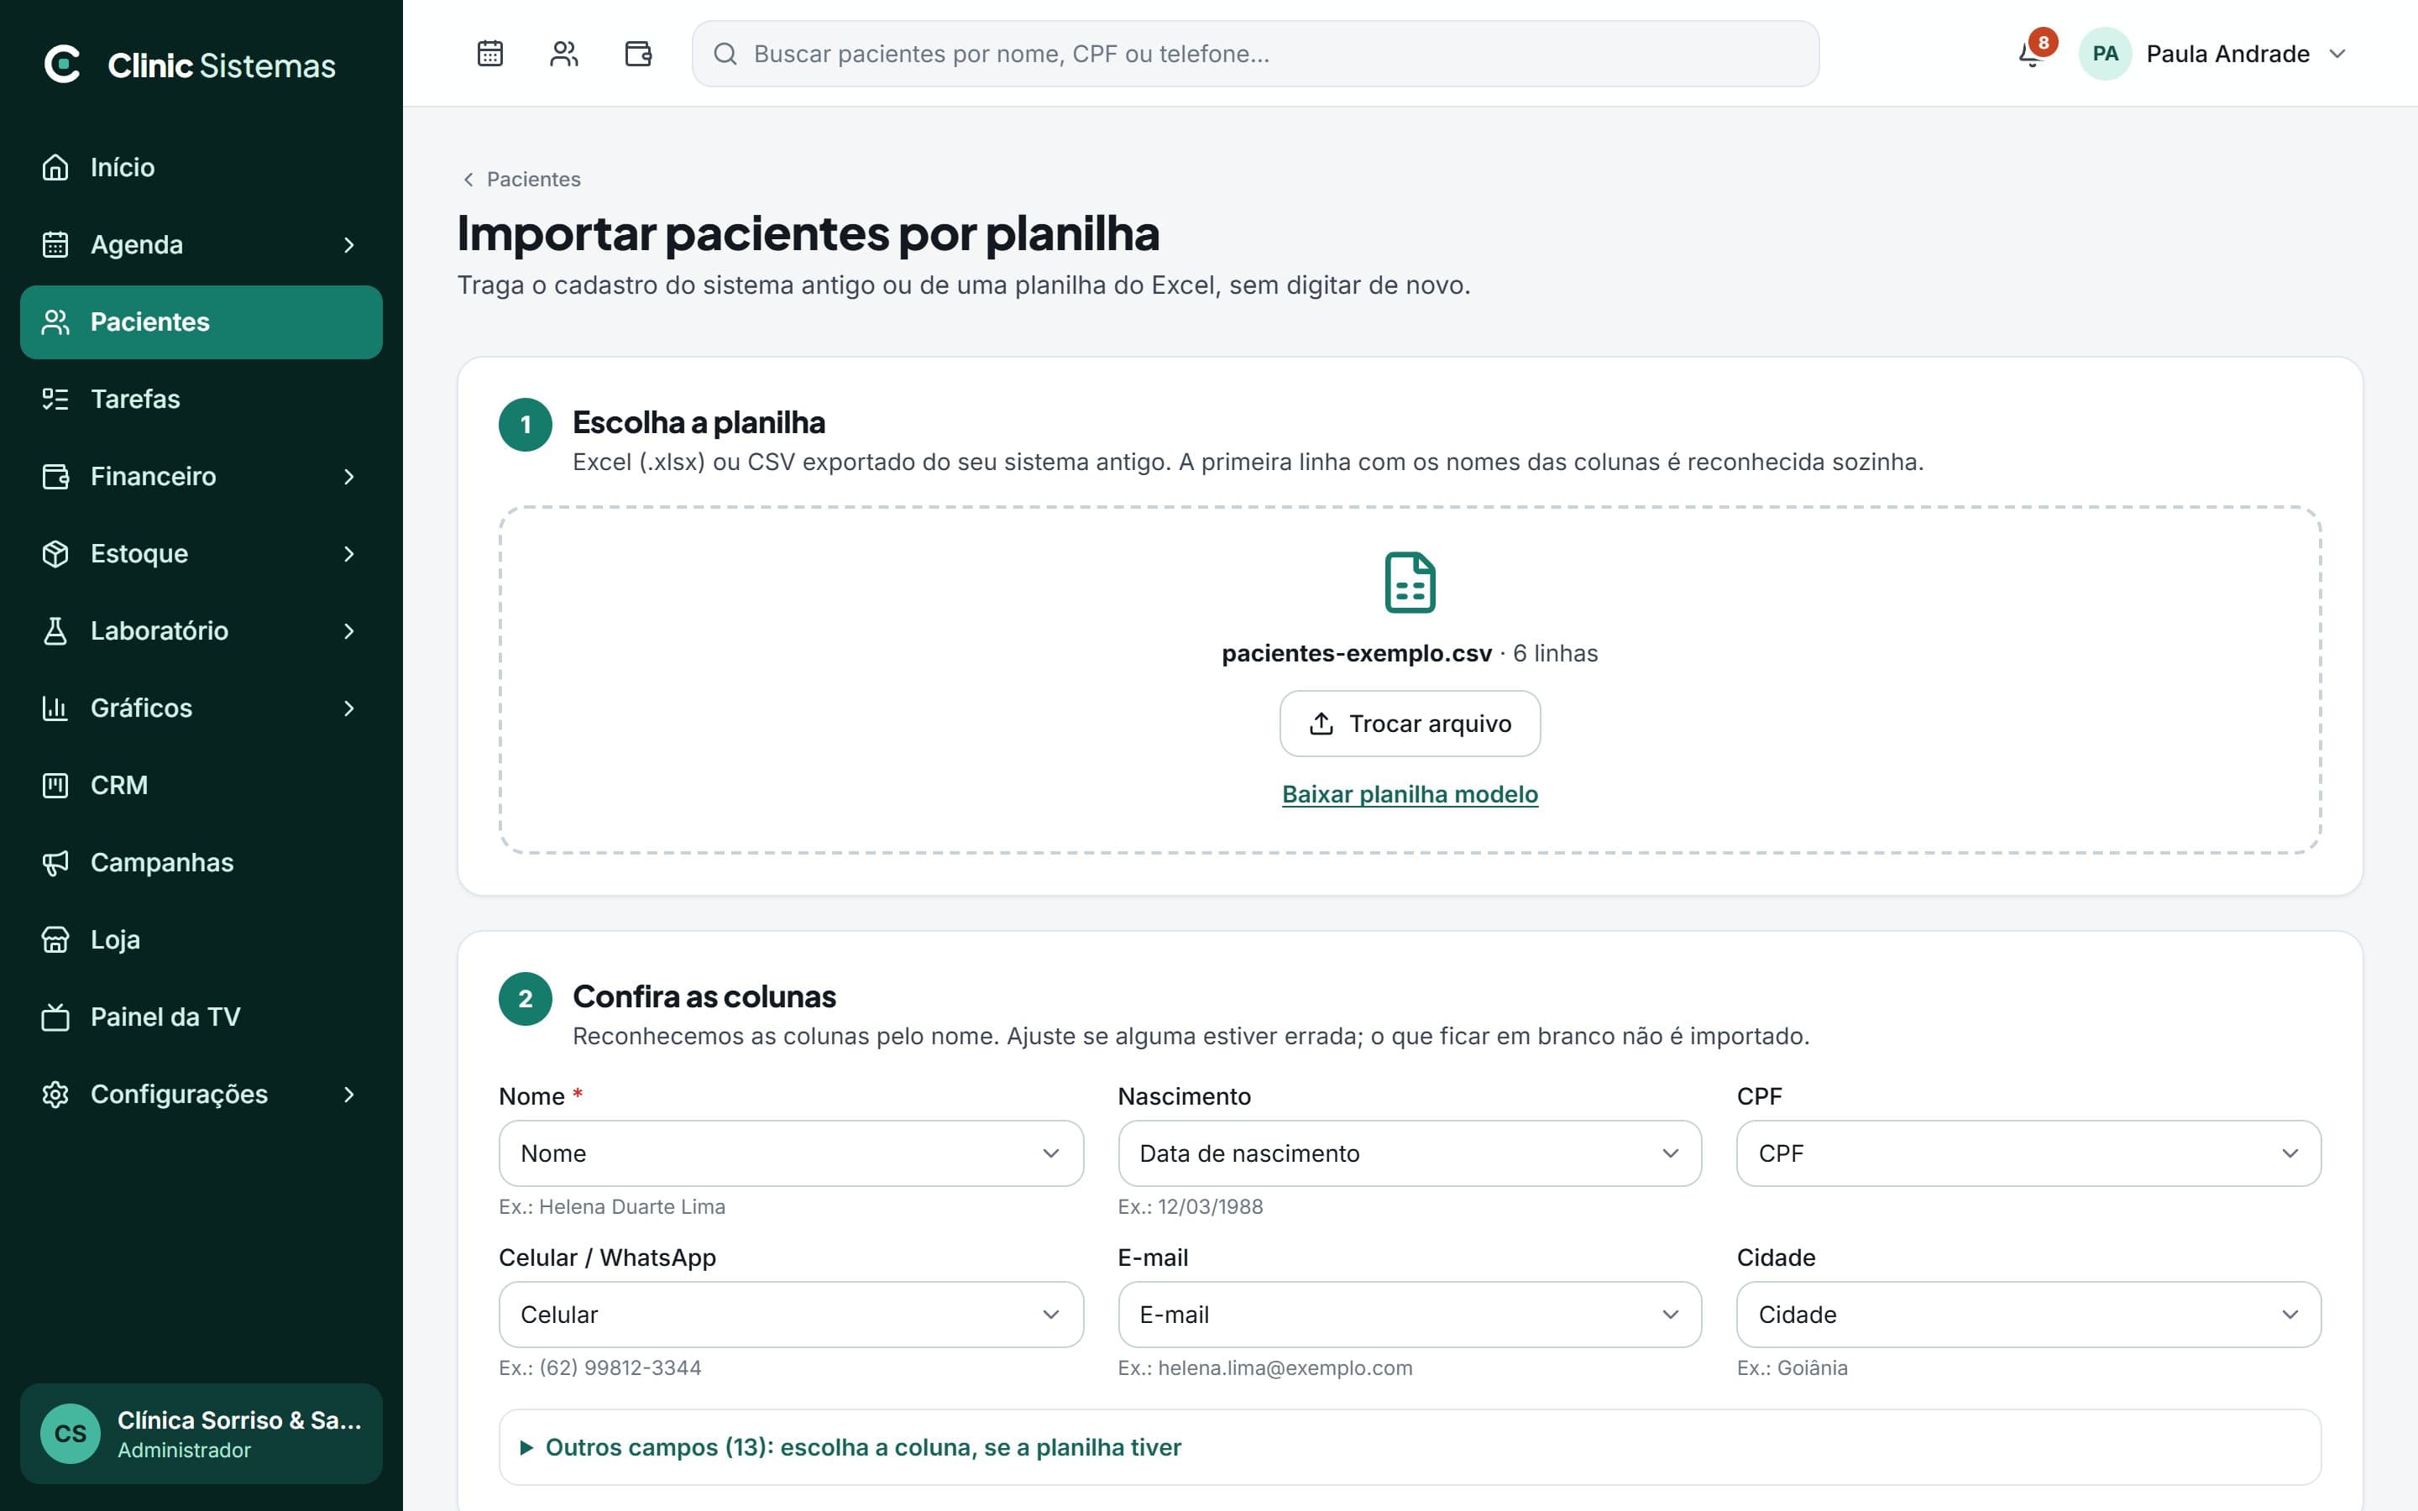
Task: Click the Gráficos chart icon in sidebar
Action: pos(56,708)
